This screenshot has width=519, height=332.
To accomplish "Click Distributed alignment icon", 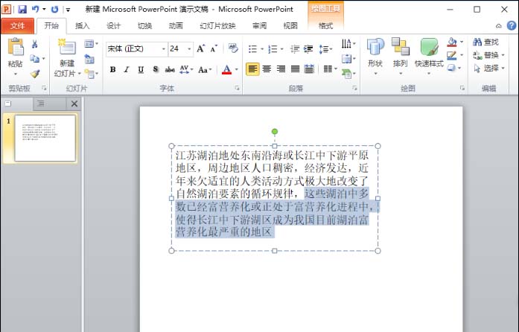I will (309, 69).
